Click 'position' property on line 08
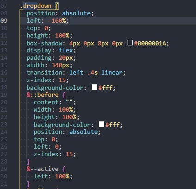Viewport: 196px width, 189px height. tap(41, 13)
